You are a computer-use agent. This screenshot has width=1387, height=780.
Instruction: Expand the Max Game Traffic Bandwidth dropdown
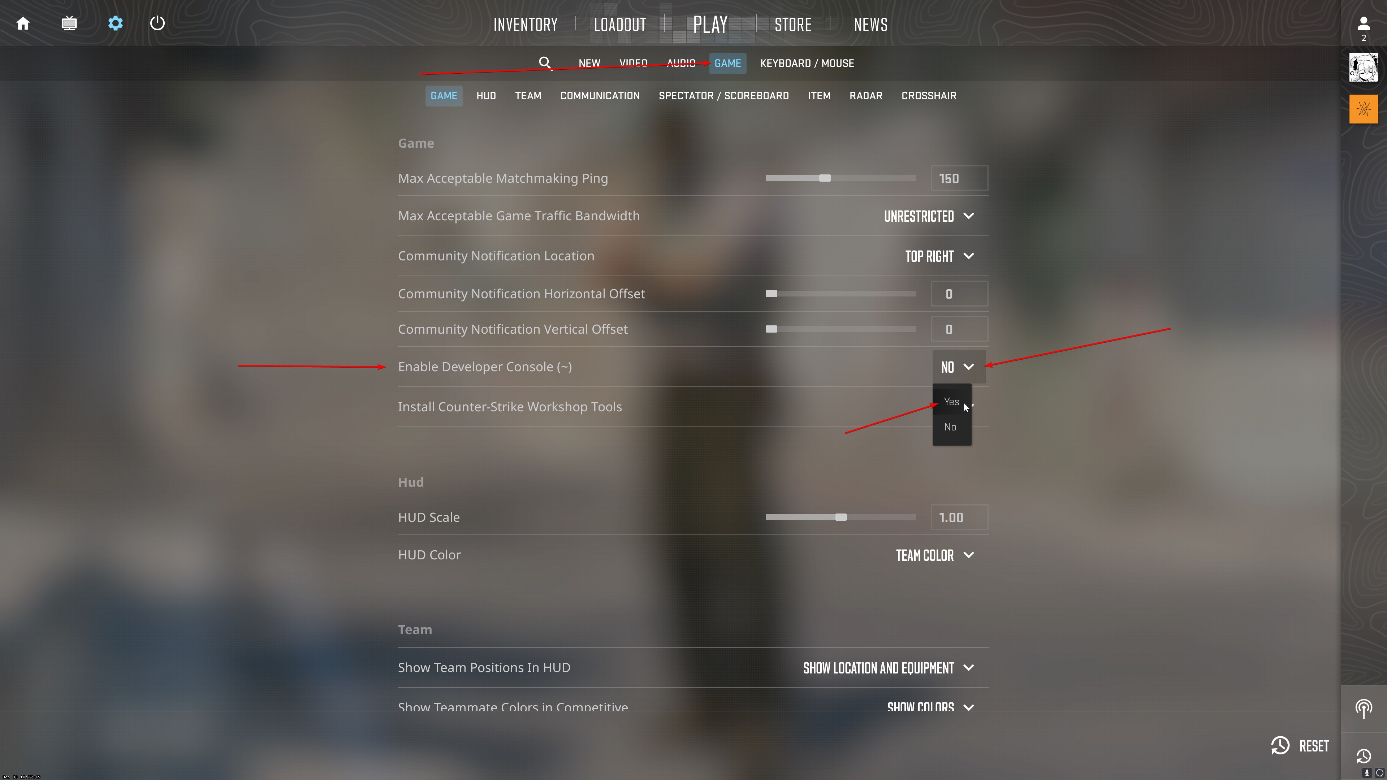coord(929,216)
